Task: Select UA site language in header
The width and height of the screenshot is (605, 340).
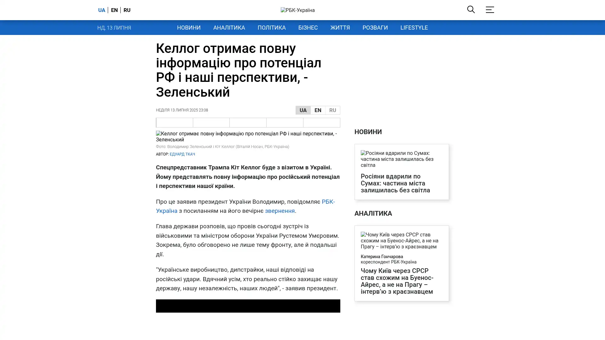Action: (101, 10)
